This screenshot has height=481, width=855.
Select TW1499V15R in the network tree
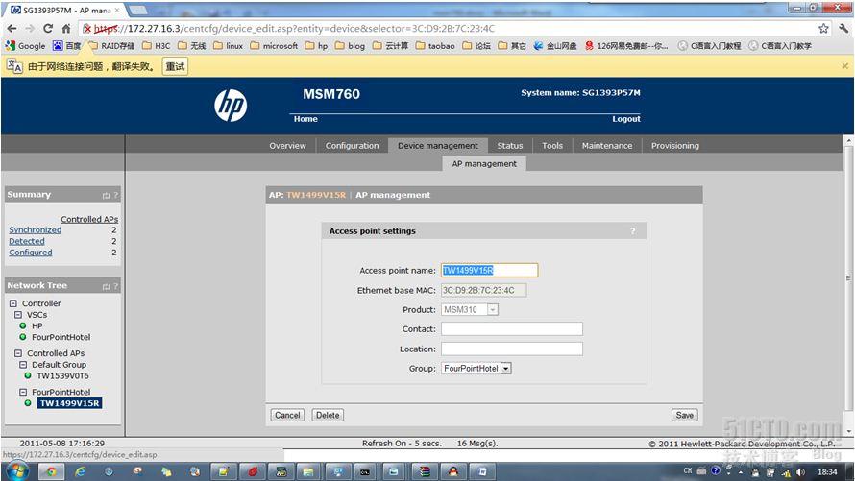(x=69, y=403)
